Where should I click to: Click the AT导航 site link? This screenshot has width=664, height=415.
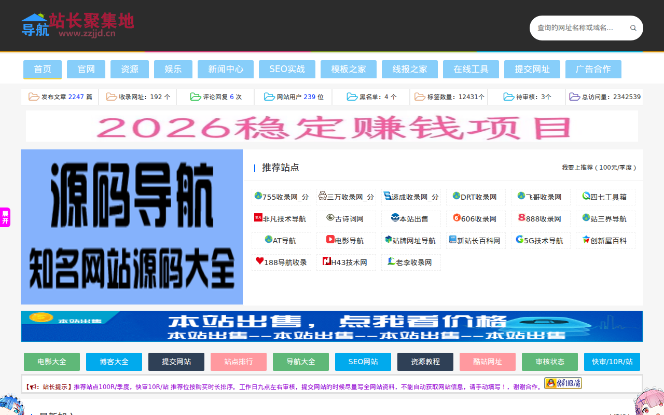(282, 241)
